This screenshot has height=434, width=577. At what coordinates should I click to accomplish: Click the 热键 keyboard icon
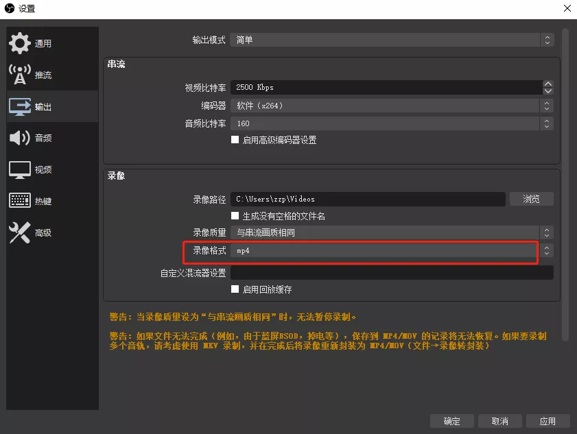[x=19, y=201]
